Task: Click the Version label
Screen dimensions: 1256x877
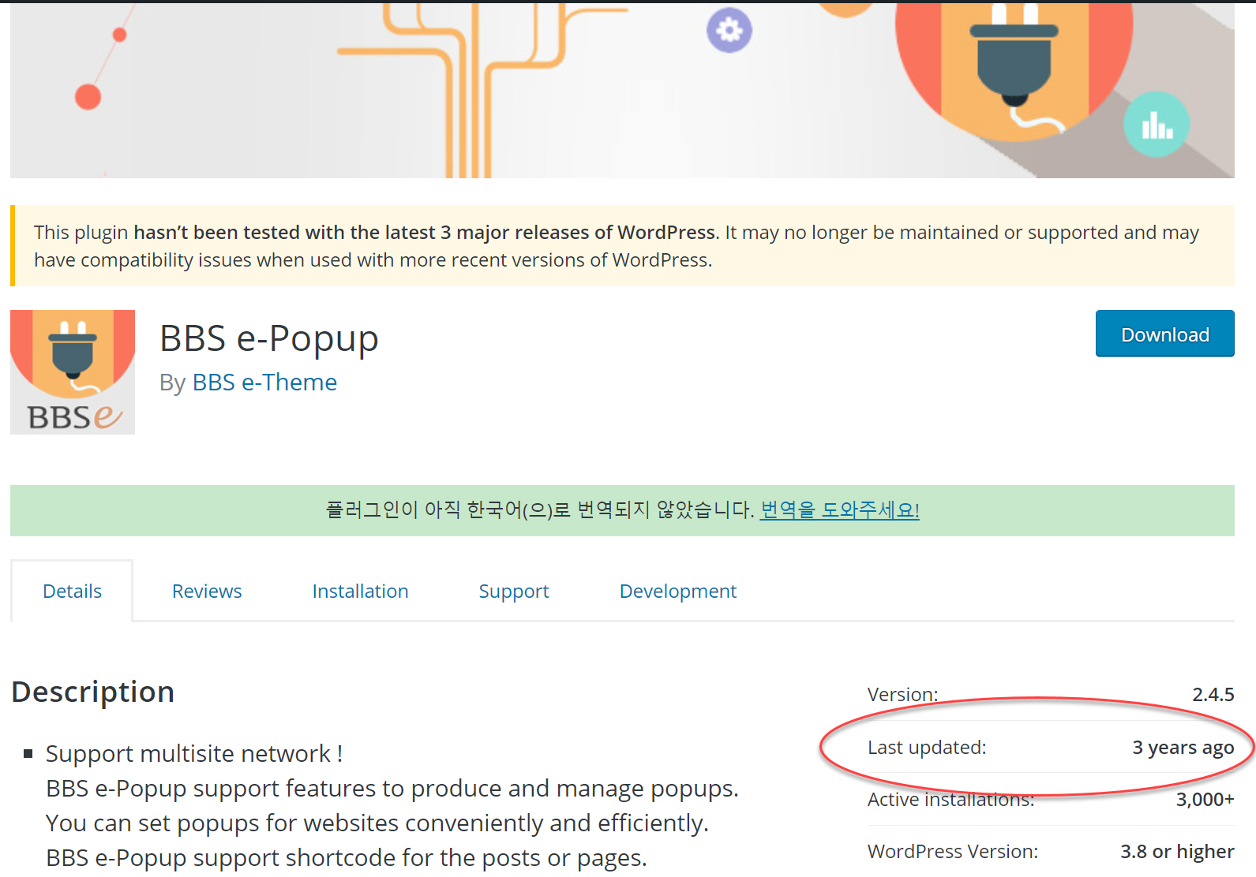Action: (902, 695)
